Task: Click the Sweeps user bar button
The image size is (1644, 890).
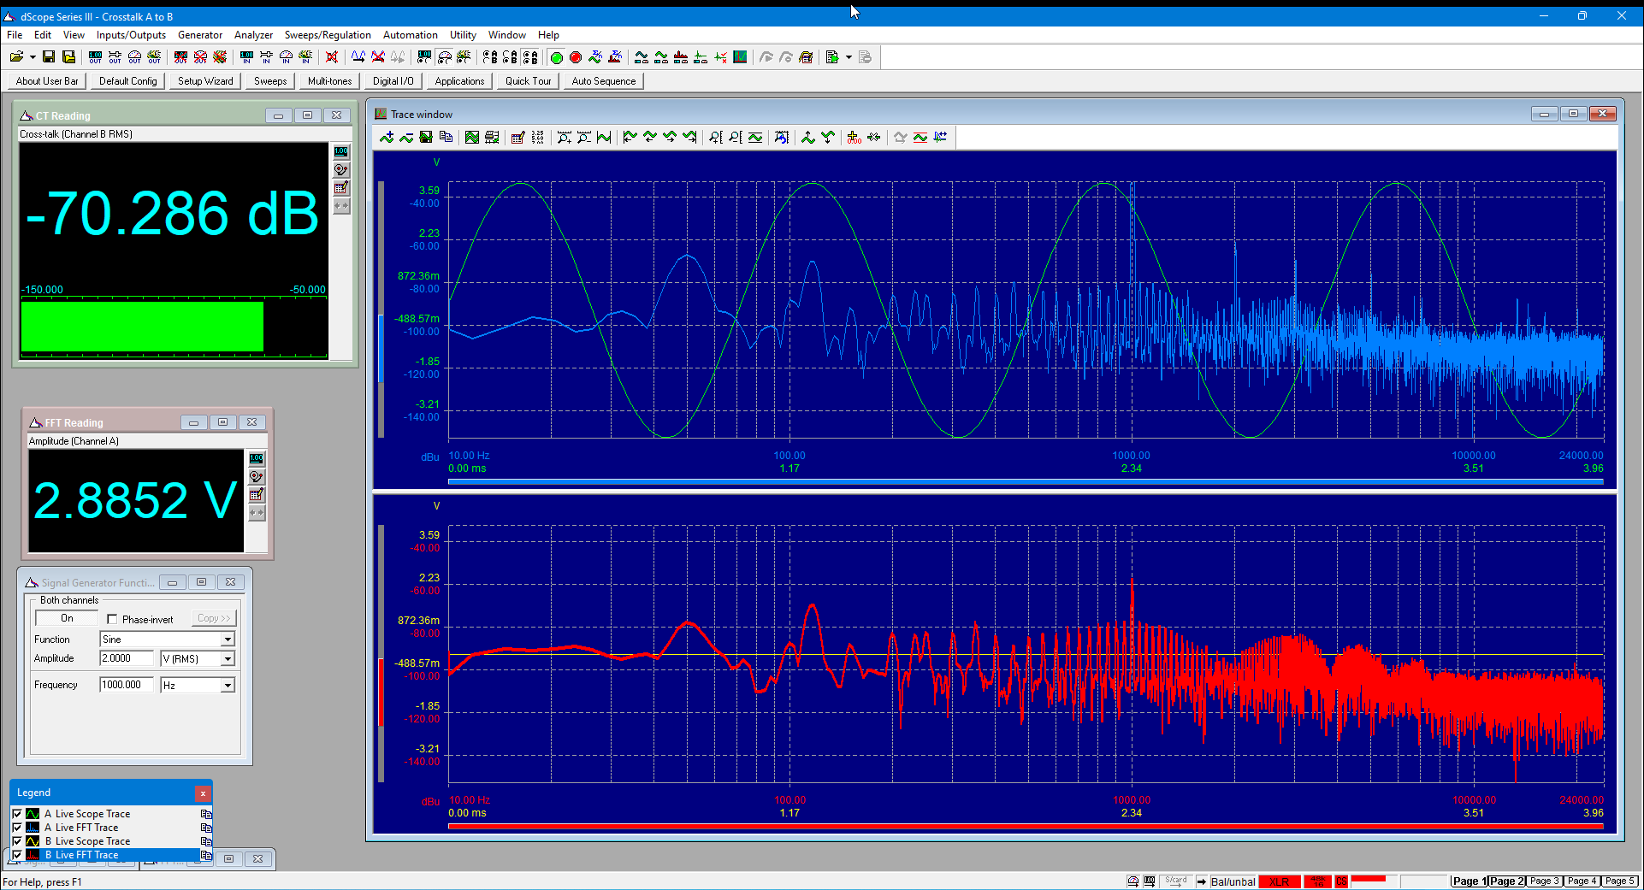Action: coord(270,81)
